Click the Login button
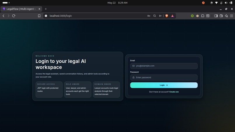 tap(164, 85)
